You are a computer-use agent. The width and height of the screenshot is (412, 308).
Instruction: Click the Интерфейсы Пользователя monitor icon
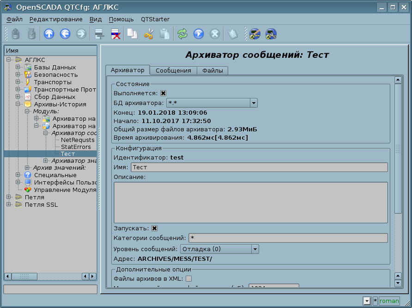[x=28, y=182]
